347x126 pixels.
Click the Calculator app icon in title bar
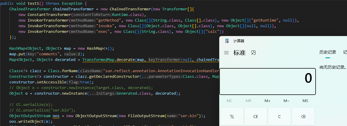[227, 41]
